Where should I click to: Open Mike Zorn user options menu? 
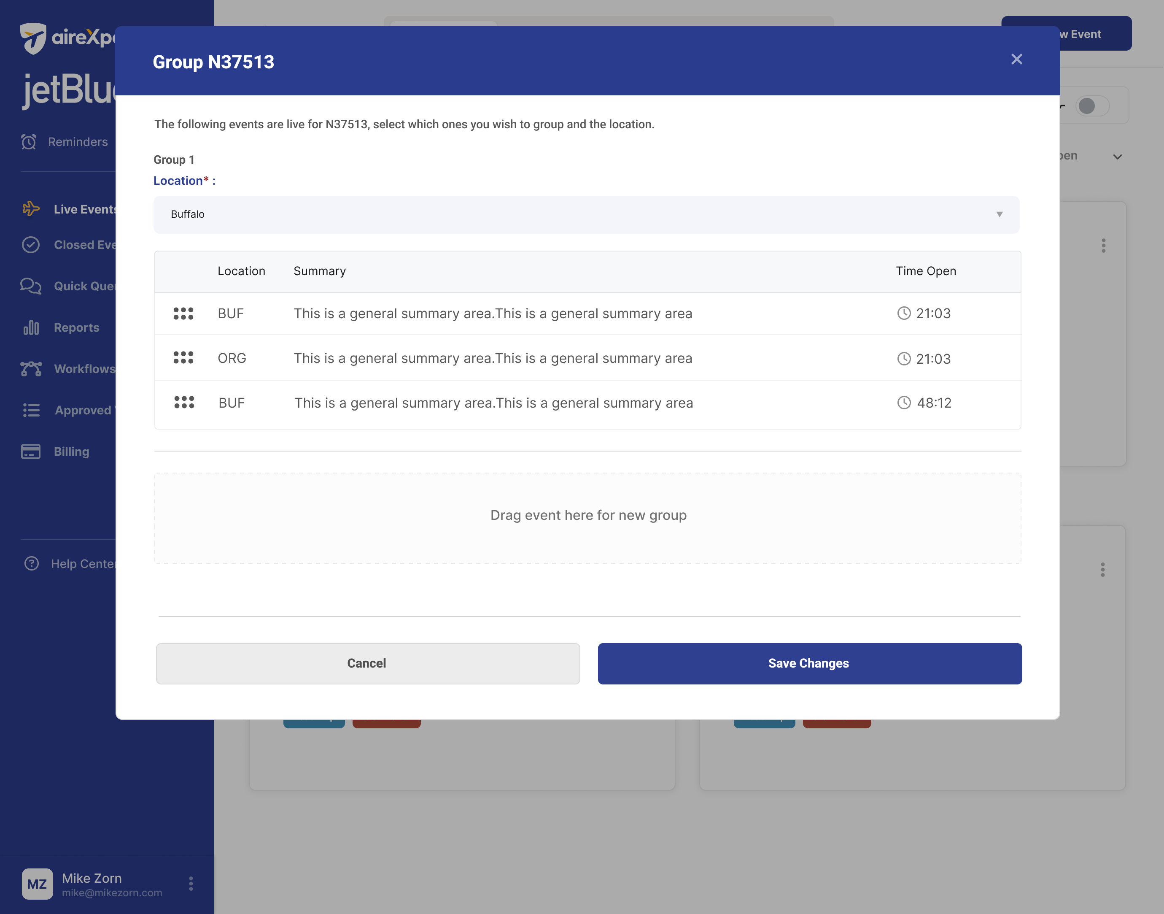click(x=191, y=884)
